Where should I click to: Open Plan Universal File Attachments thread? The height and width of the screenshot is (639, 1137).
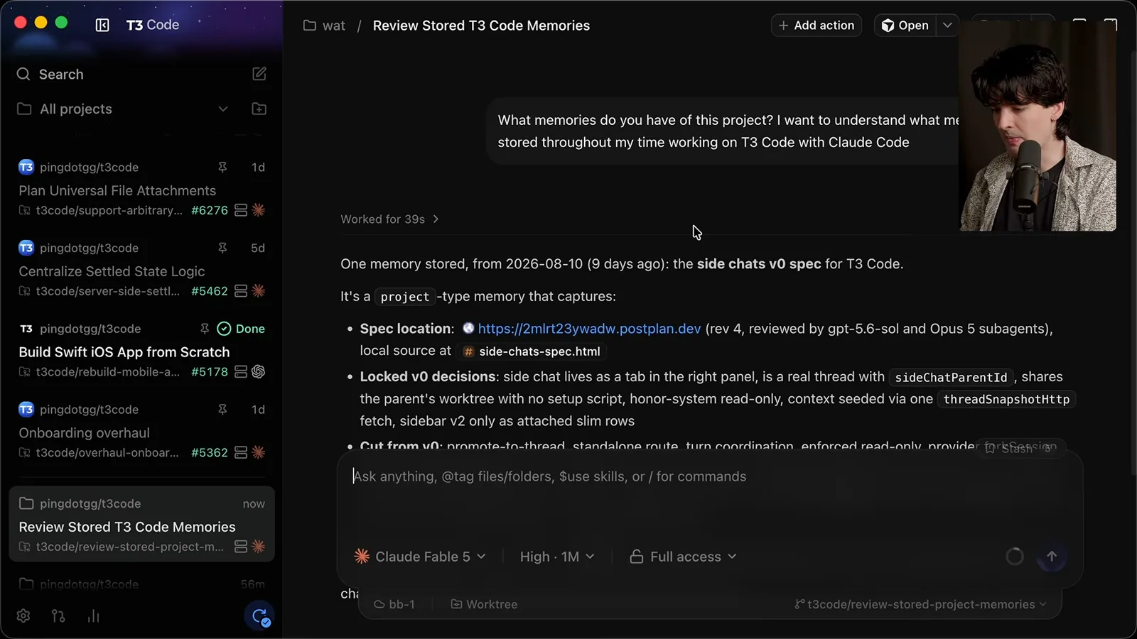click(117, 190)
